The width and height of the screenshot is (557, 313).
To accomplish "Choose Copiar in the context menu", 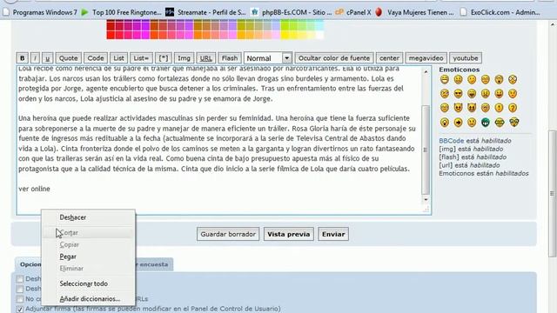I will tap(88, 245).
